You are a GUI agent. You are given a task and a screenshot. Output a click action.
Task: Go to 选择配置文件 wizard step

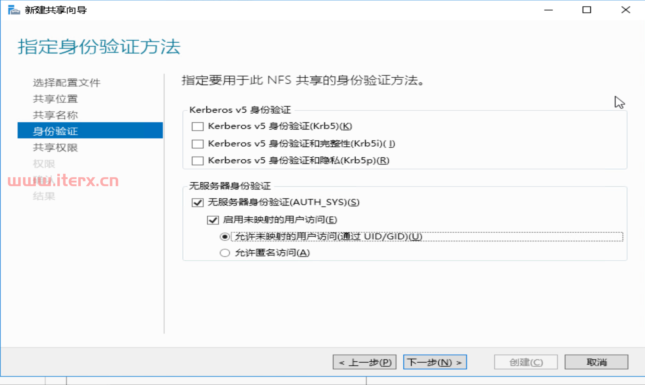click(67, 82)
